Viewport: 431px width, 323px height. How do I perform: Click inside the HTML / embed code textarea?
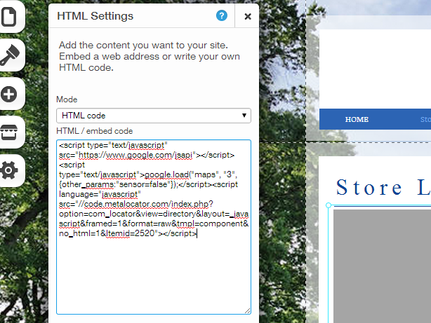(x=154, y=227)
